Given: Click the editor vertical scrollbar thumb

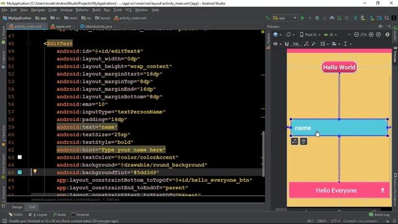Looking at the screenshot, I should tap(263, 154).
